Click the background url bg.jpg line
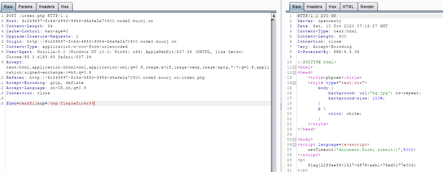 375,93
